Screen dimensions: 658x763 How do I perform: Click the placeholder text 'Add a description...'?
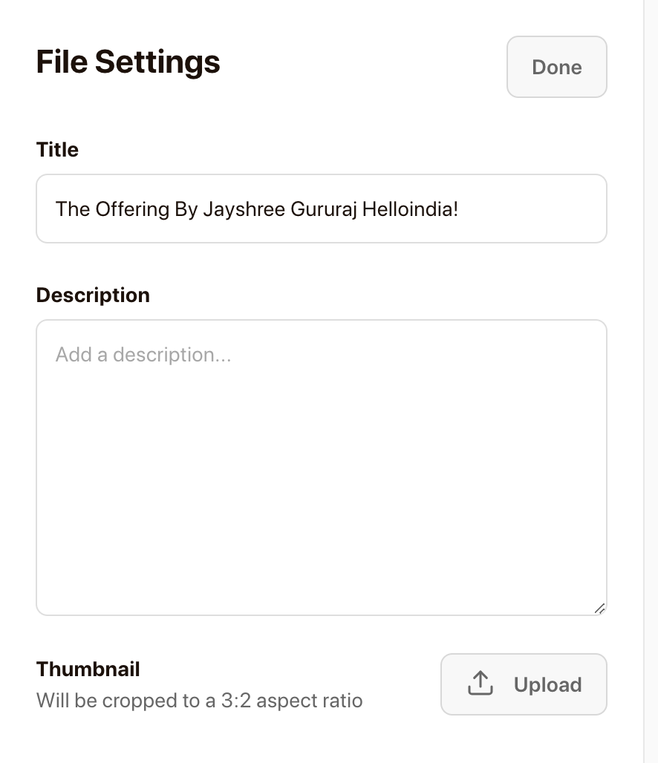coord(143,355)
